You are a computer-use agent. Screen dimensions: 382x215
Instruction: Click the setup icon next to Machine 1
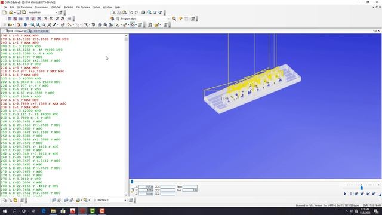131,201
